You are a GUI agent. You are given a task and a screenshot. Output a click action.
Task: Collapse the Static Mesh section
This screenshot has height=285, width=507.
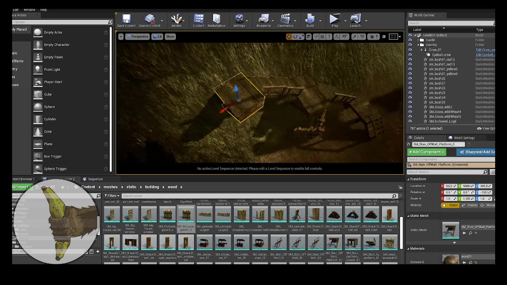click(x=408, y=216)
